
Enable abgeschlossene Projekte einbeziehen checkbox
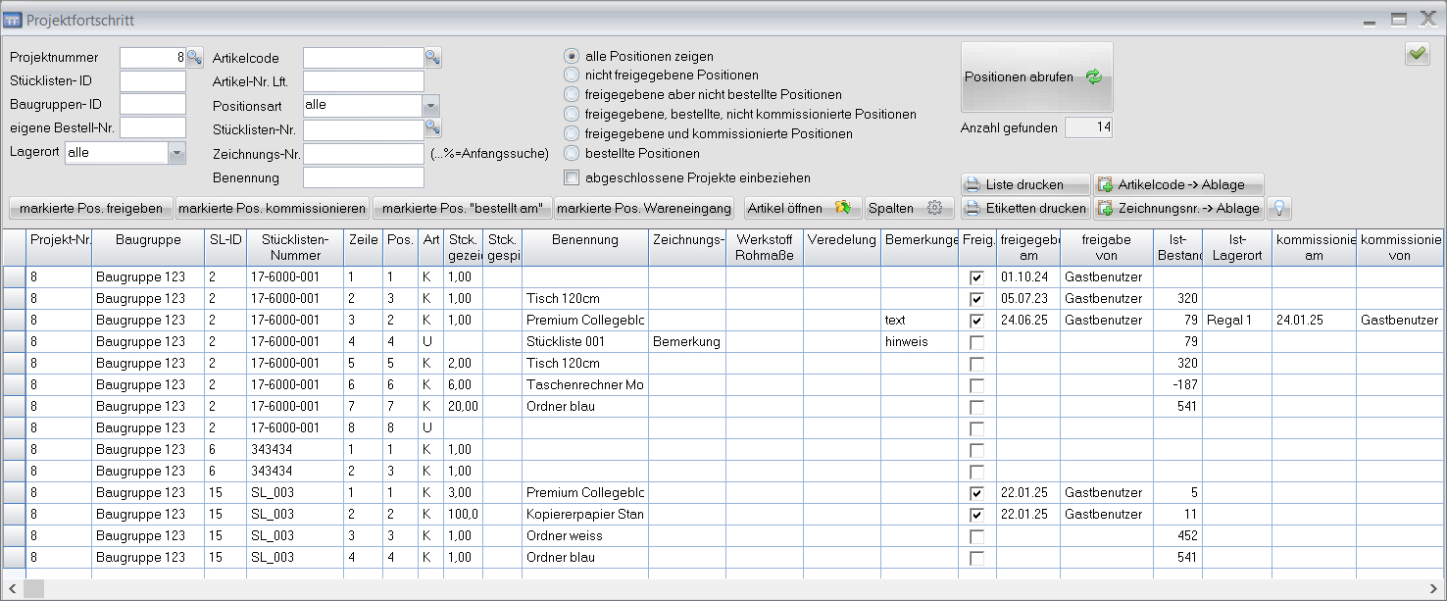click(x=573, y=178)
